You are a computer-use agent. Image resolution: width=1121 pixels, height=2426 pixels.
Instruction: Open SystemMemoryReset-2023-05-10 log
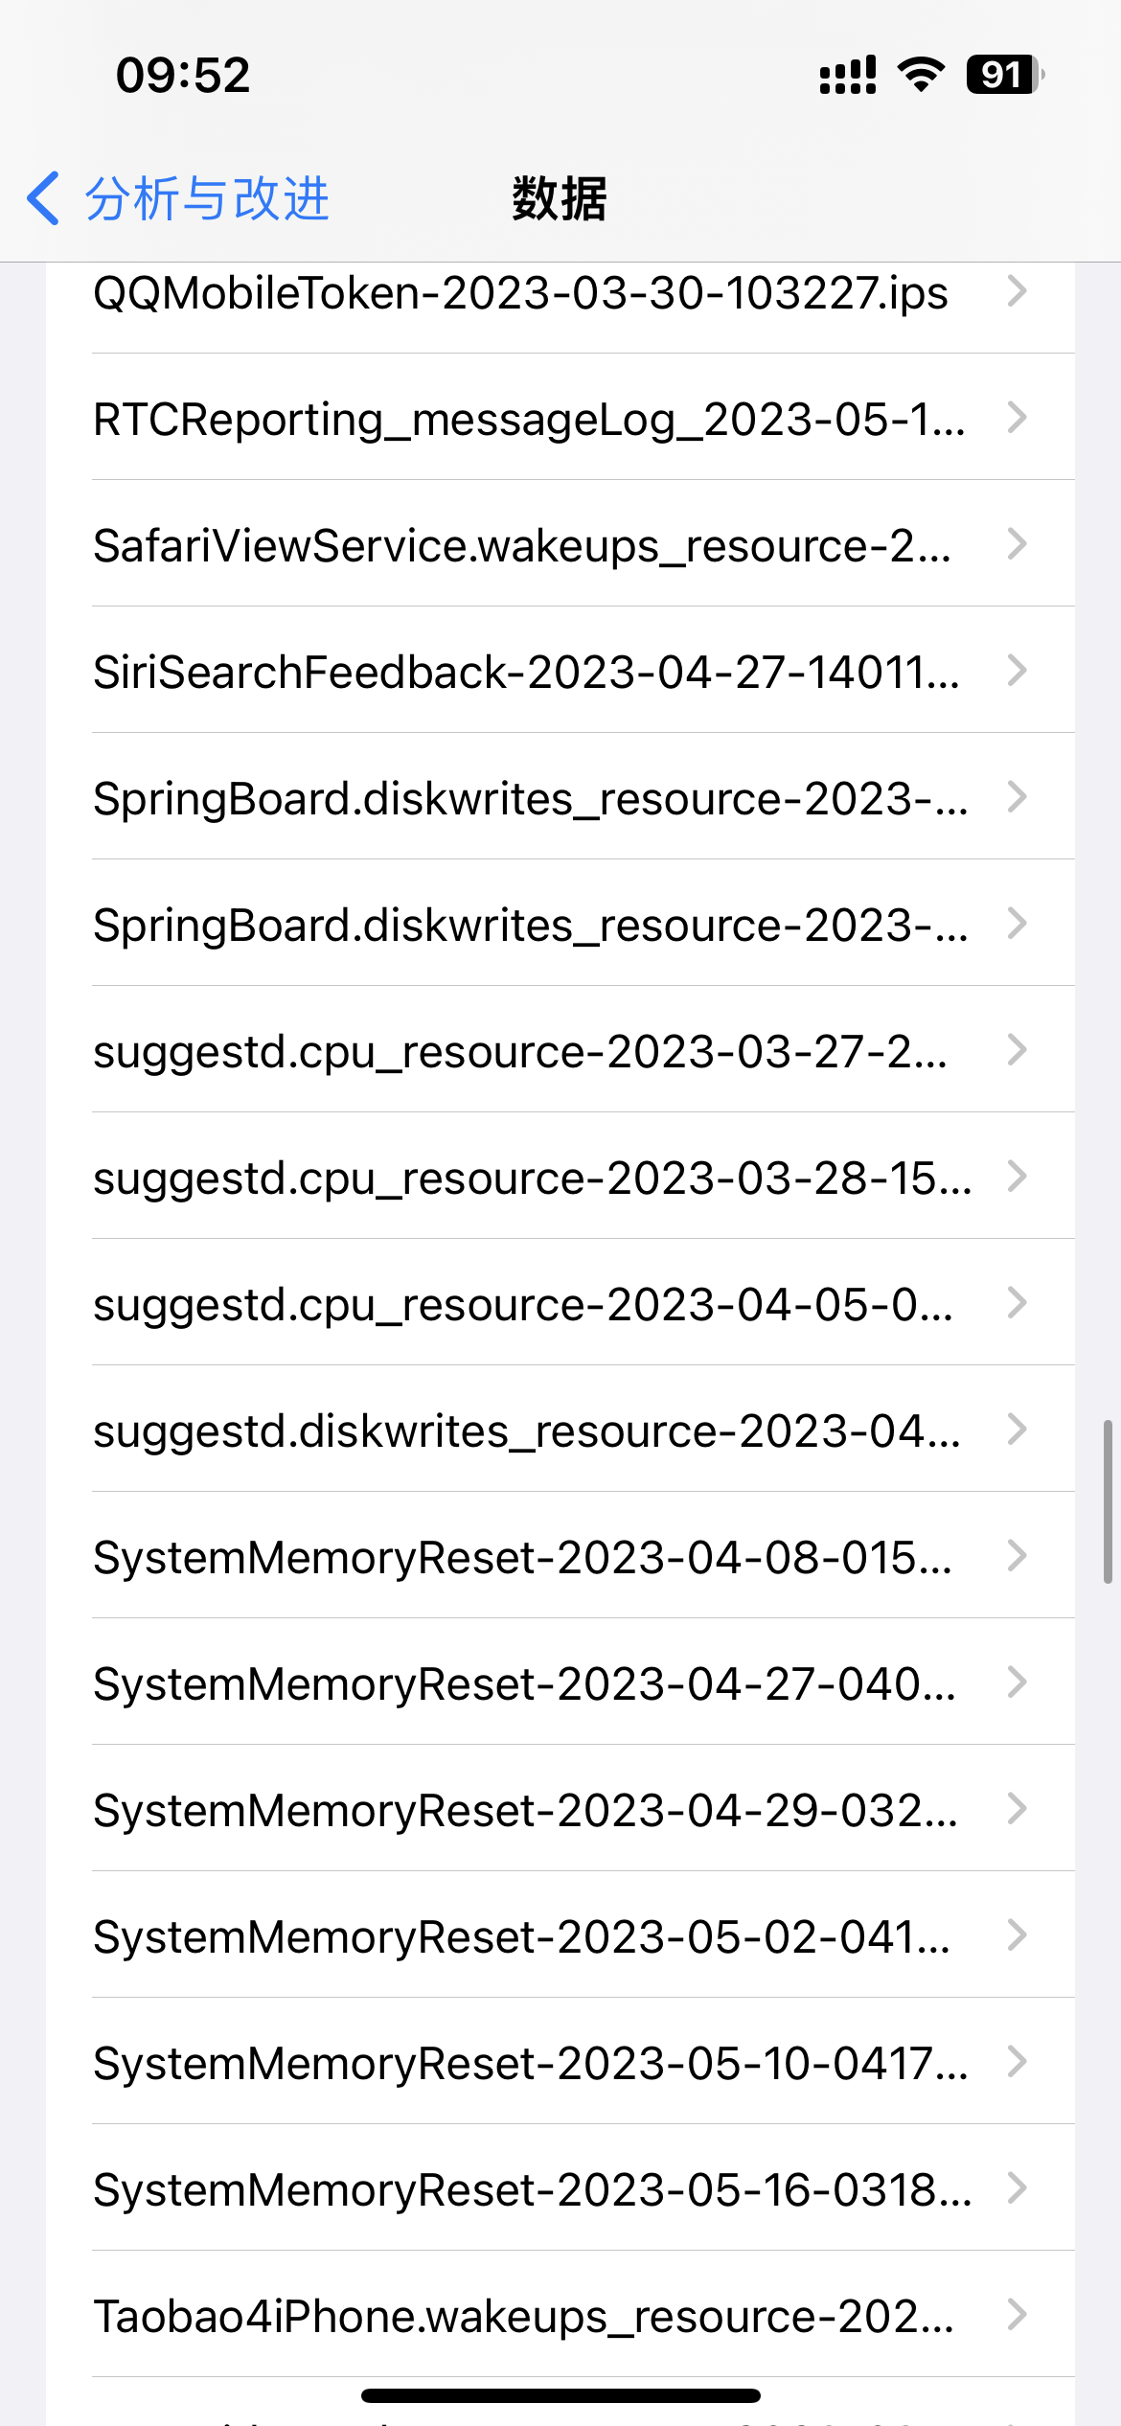(x=530, y=2064)
